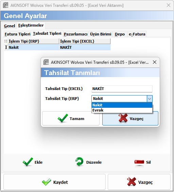Click the green check icon on Kaydet
This screenshot has width=174, height=192.
point(47,182)
